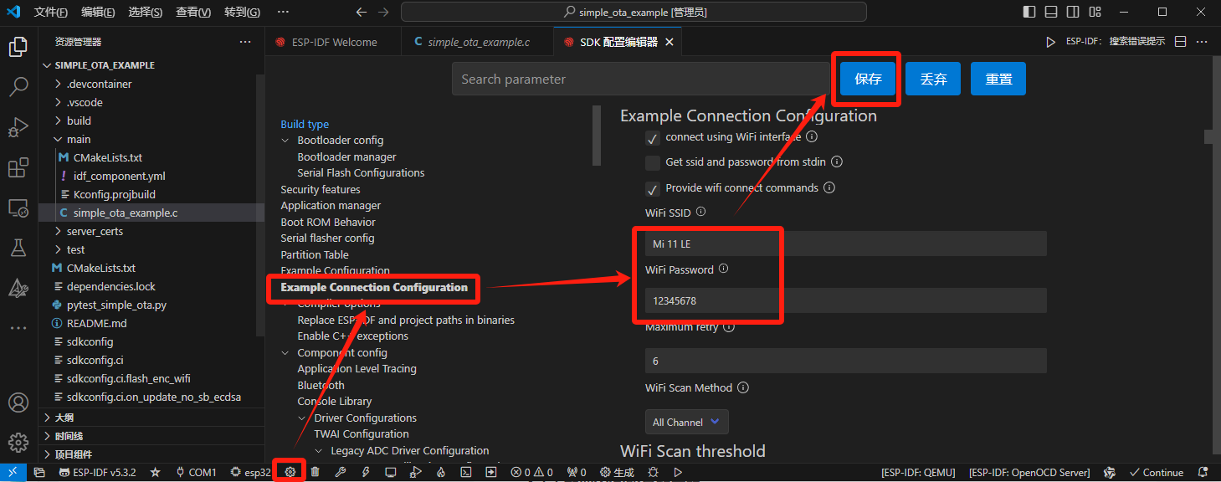Open the All Channel scan method dropdown
1221x482 pixels.
coord(686,422)
